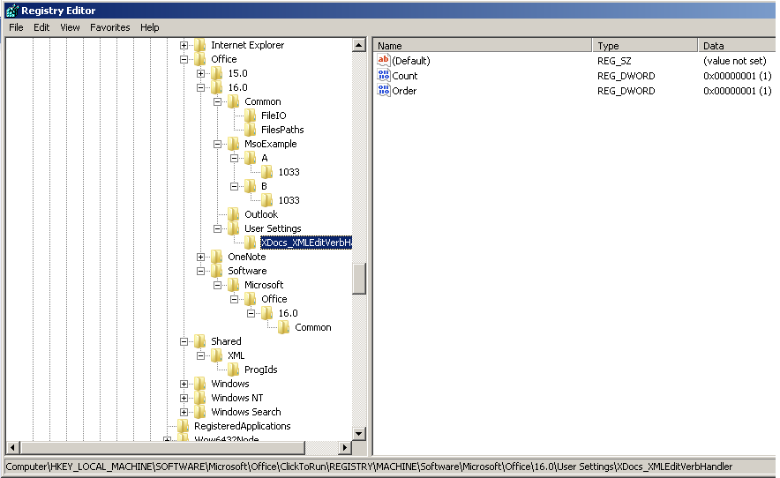
Task: Expand the OneNote key
Action: point(200,258)
